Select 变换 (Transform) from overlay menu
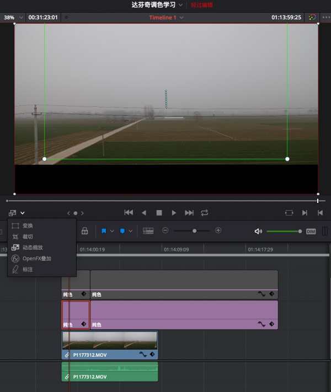This screenshot has height=392, width=331. pos(28,225)
